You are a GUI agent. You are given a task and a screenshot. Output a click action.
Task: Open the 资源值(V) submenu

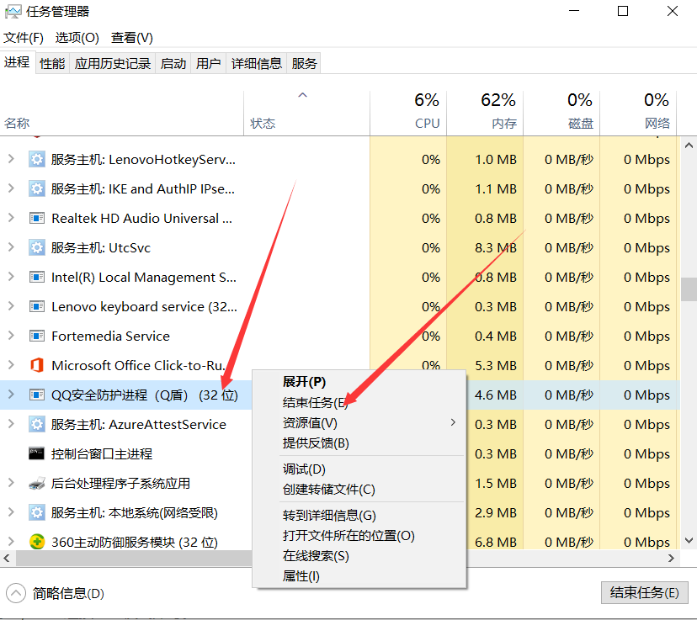click(359, 423)
